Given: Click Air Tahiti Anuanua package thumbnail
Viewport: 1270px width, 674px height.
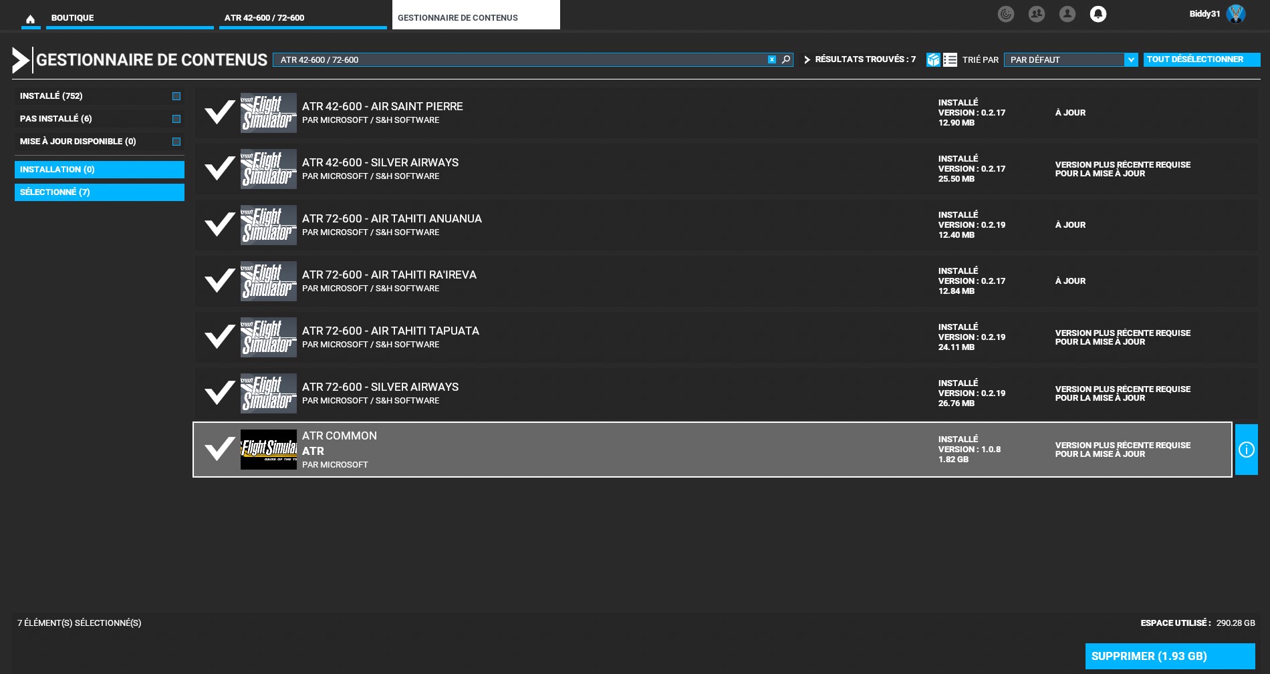Looking at the screenshot, I should pos(269,225).
